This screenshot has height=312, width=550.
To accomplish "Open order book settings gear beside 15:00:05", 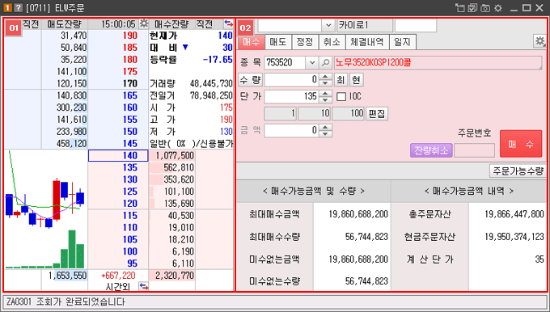I will (x=144, y=23).
